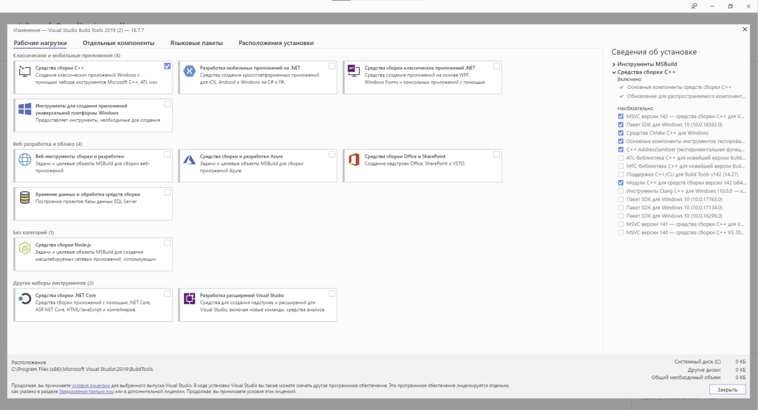
Task: Uncheck 'Основные компоненты инструментов тестирования' option
Action: coord(621,141)
